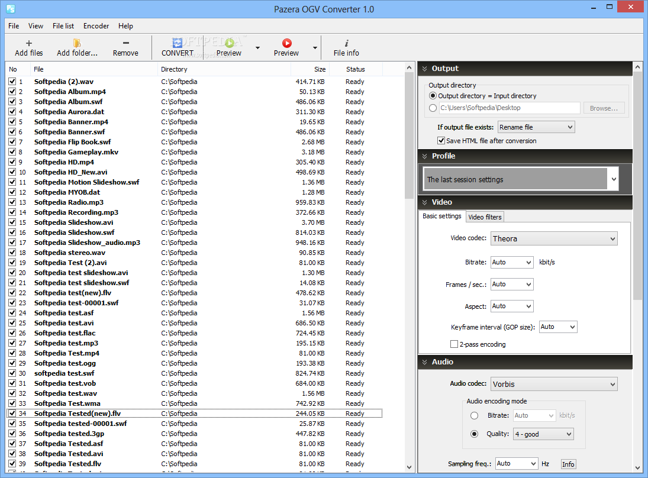Screen dimensions: 648x478
Task: Open the View menu
Action: (x=36, y=26)
